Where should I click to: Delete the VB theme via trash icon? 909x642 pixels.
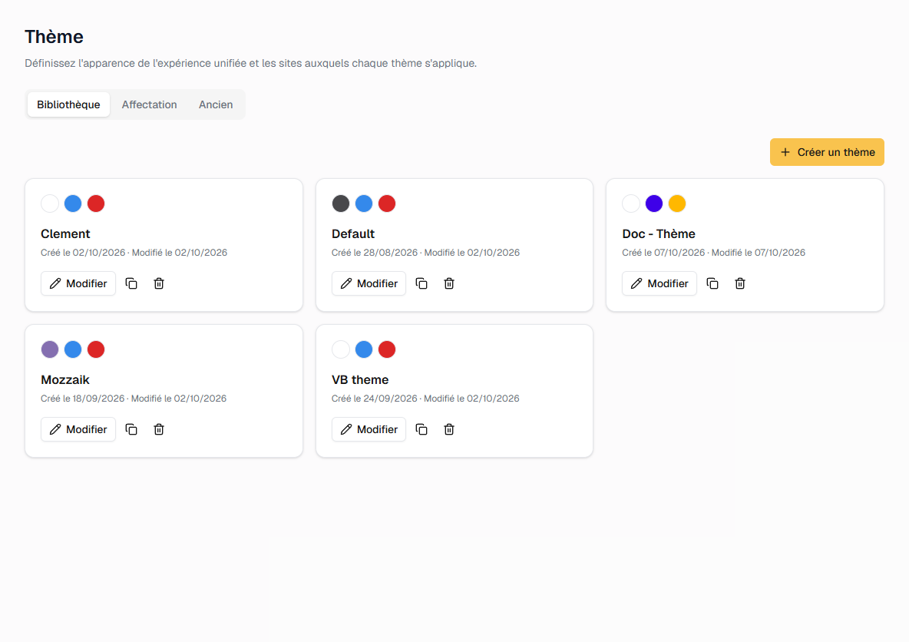[x=449, y=429]
